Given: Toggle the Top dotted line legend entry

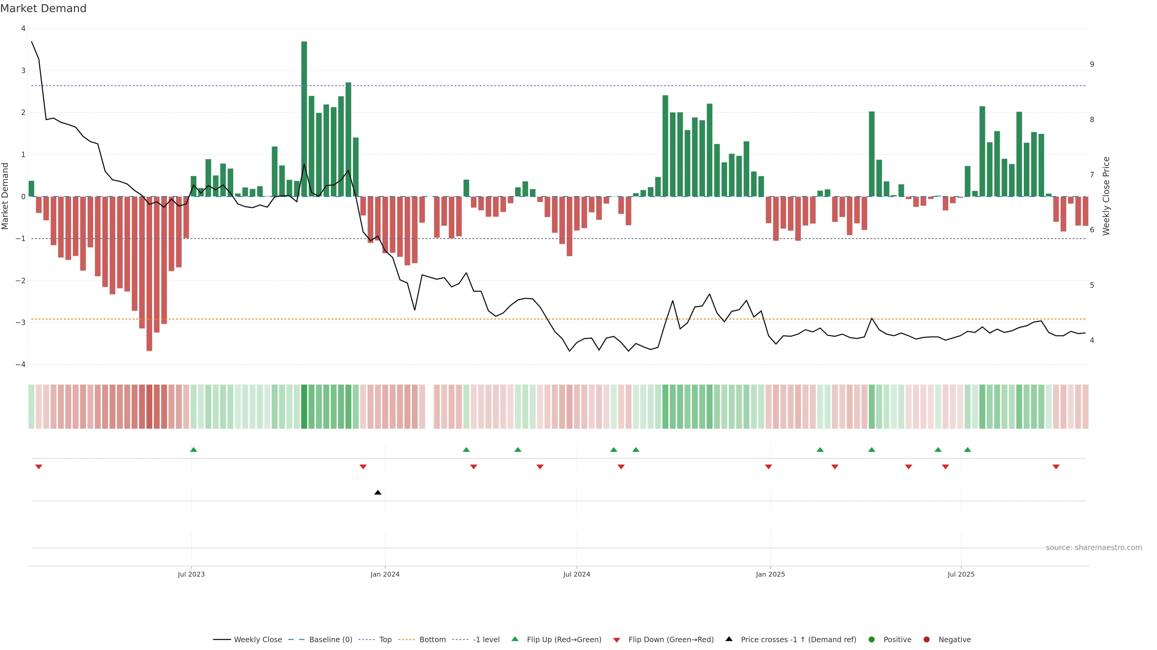Looking at the screenshot, I should pyautogui.click(x=385, y=640).
